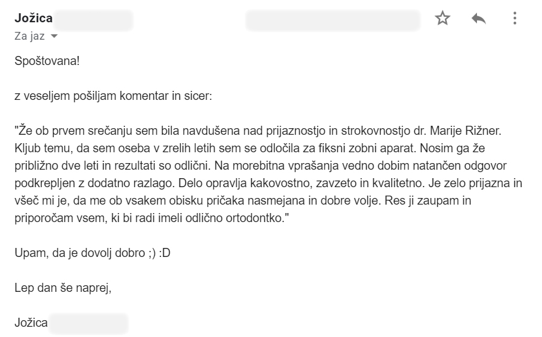Click the blurred timestamp beside the star
This screenshot has width=542, height=337.
332,20
